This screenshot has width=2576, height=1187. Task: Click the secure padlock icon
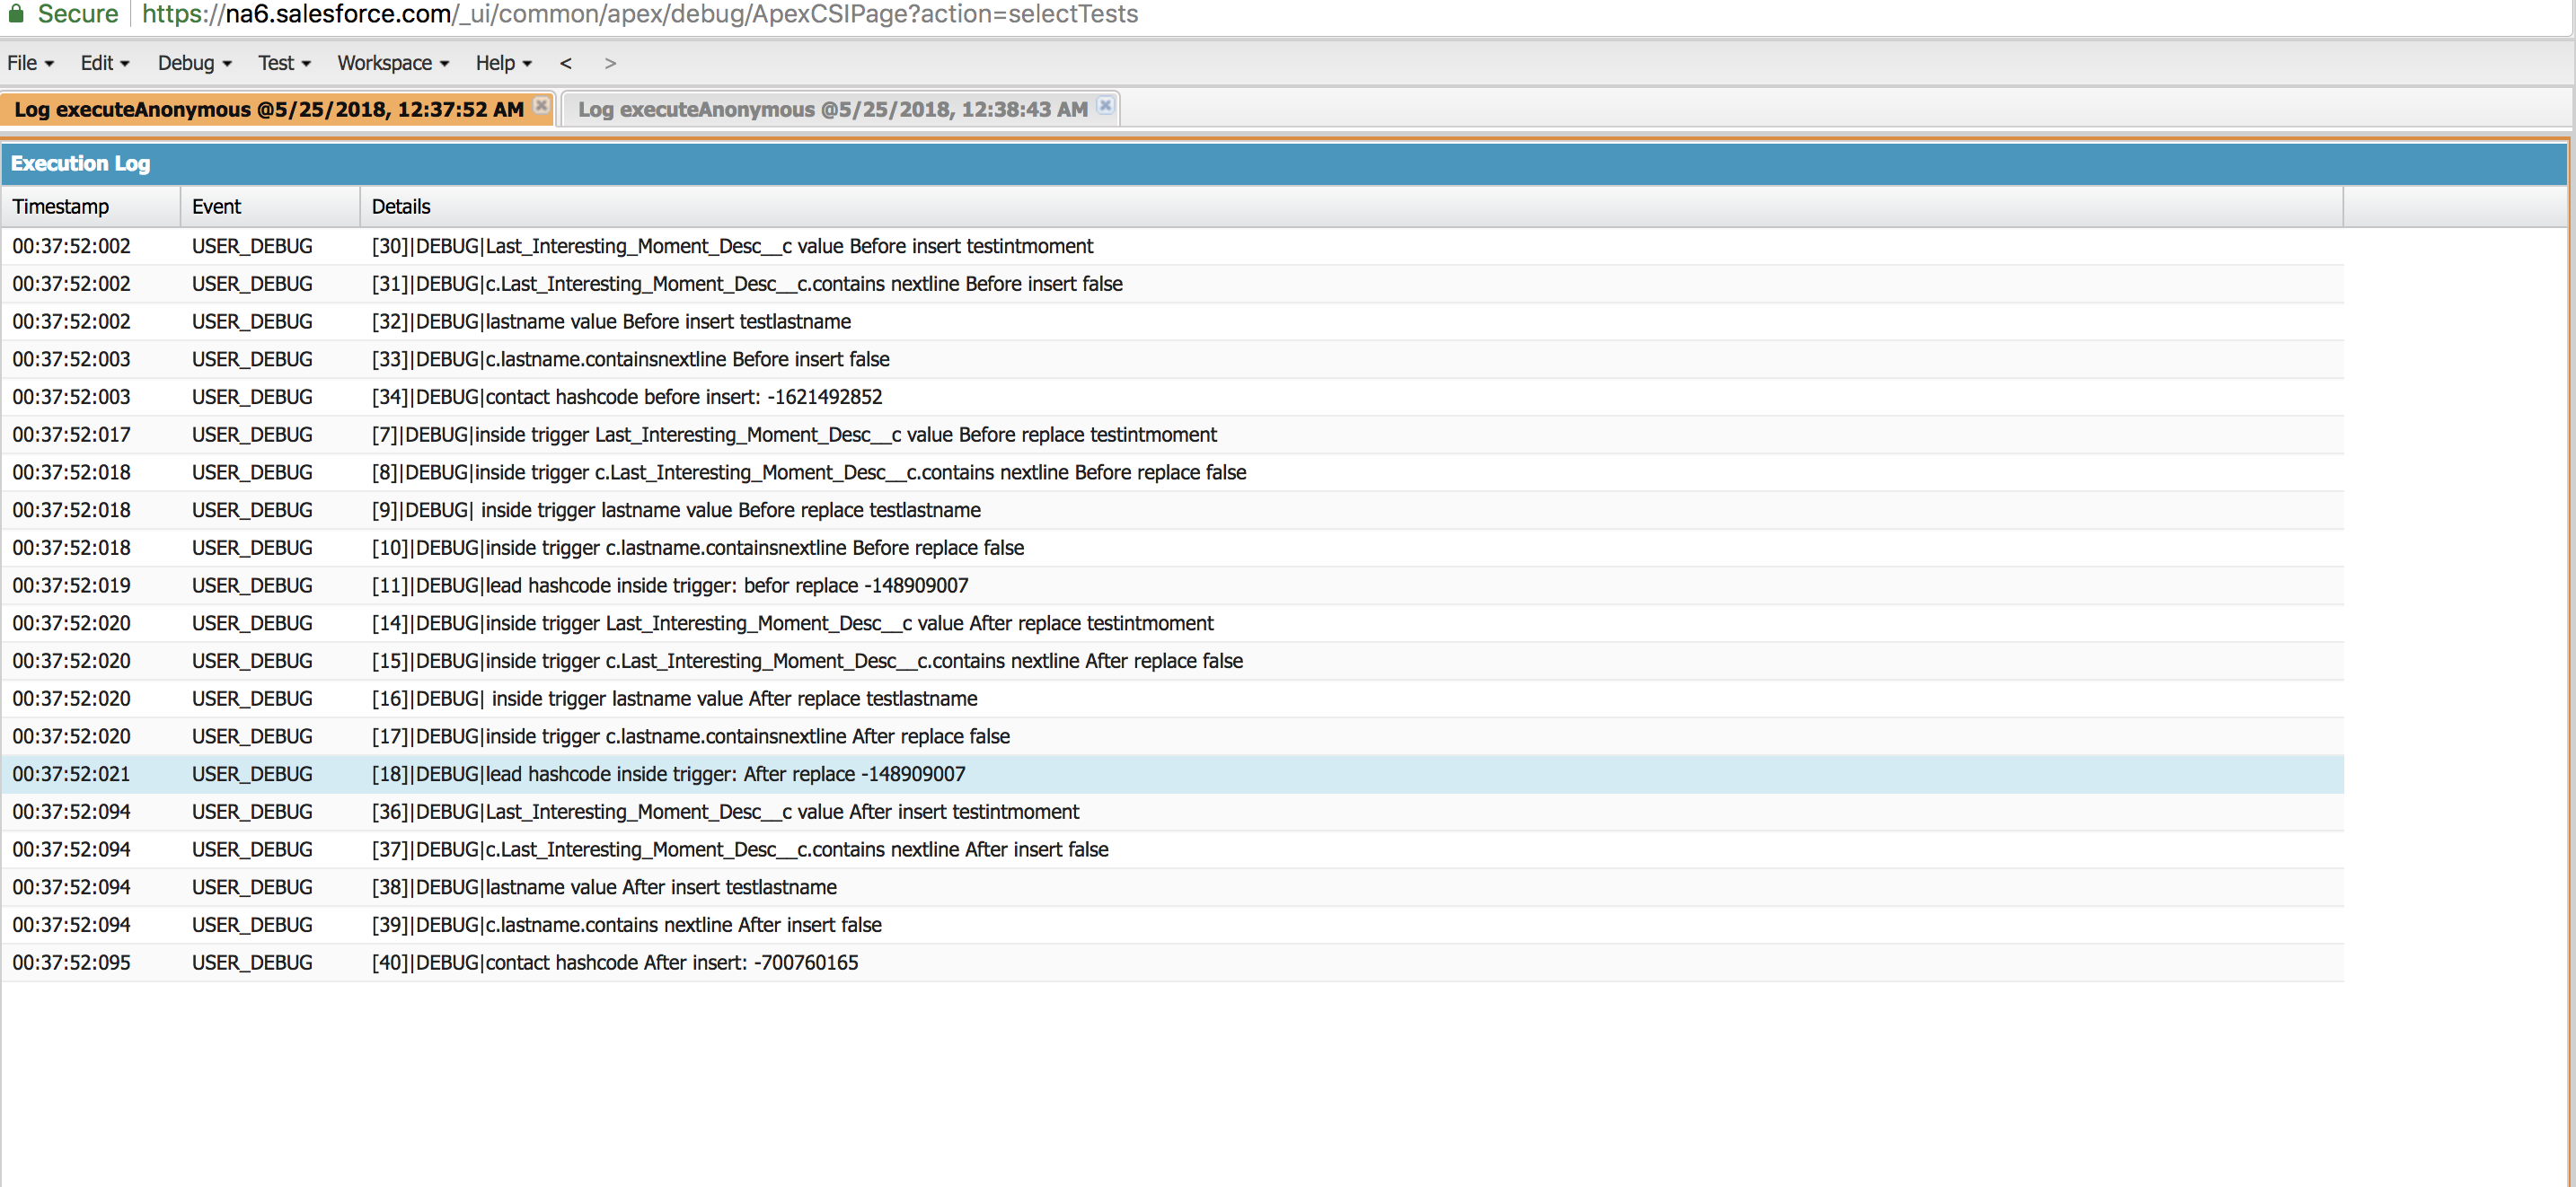[x=16, y=13]
